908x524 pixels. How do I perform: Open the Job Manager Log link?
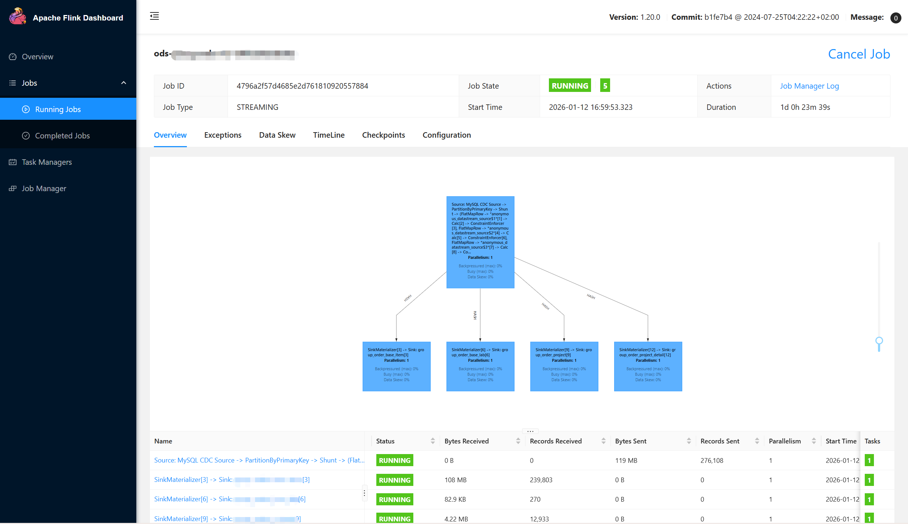(809, 86)
